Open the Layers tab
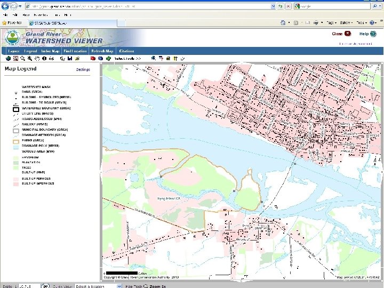This screenshot has height=288, width=384. (x=13, y=51)
